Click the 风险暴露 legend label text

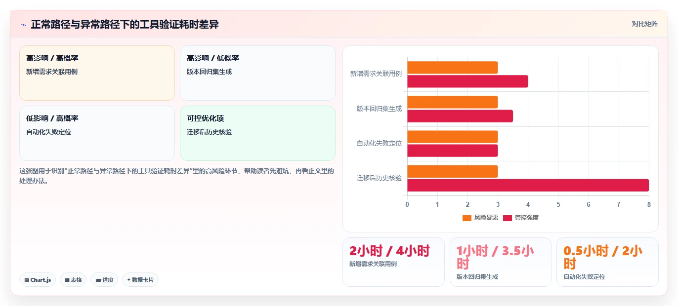pyautogui.click(x=486, y=218)
